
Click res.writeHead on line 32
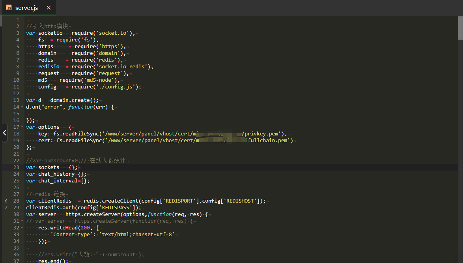pos(58,228)
